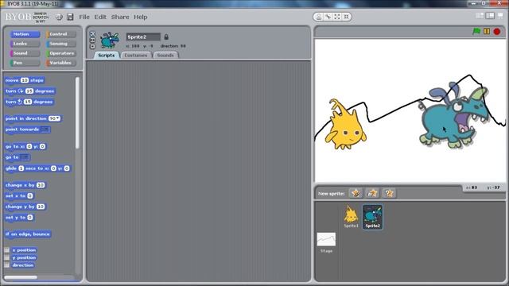This screenshot has width=509, height=286.
Task: Open go to target dropdown
Action: point(25,157)
